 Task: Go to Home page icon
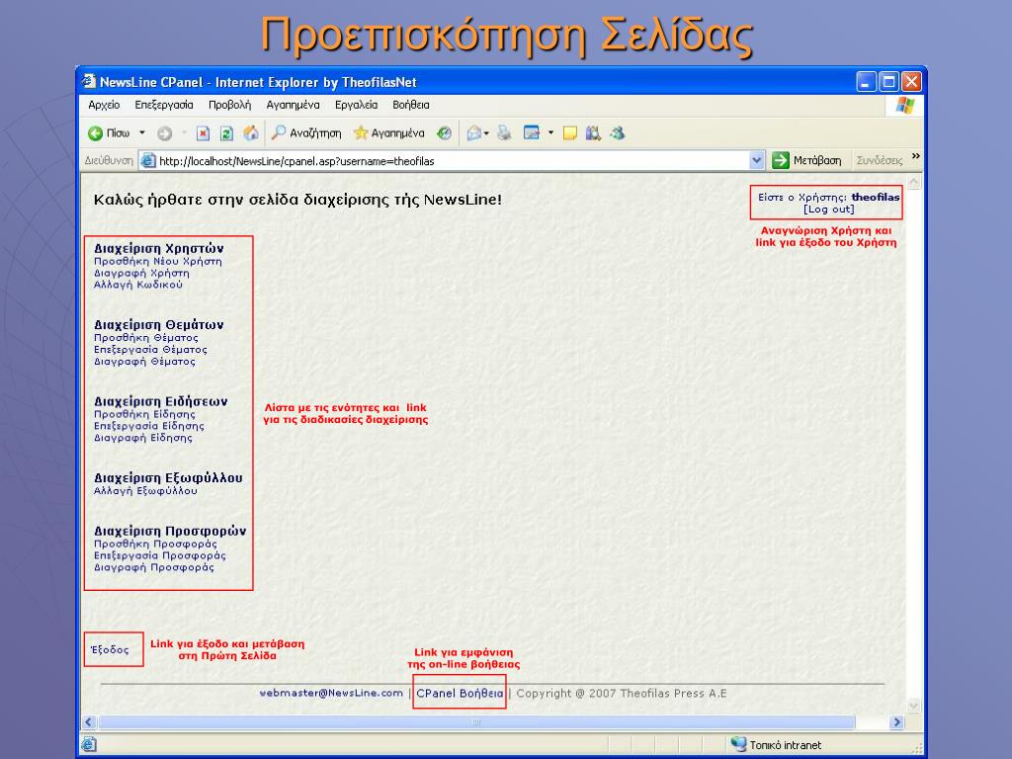(x=250, y=133)
